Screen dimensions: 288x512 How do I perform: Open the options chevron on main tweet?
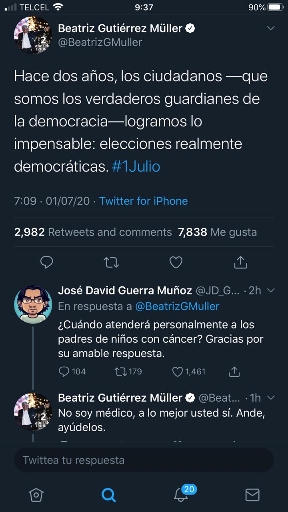(271, 28)
